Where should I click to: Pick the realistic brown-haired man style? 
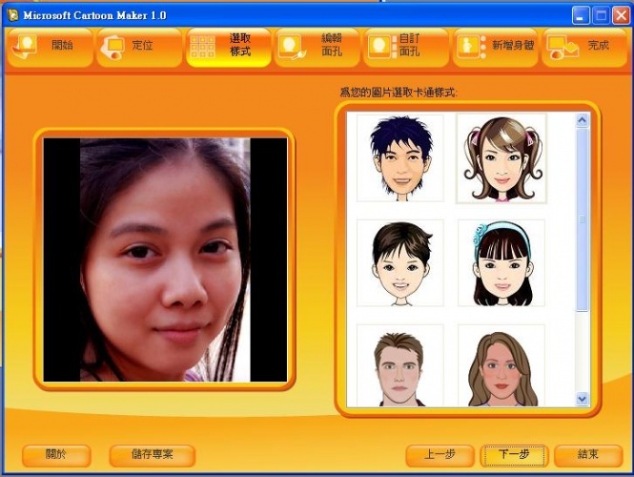click(x=400, y=367)
